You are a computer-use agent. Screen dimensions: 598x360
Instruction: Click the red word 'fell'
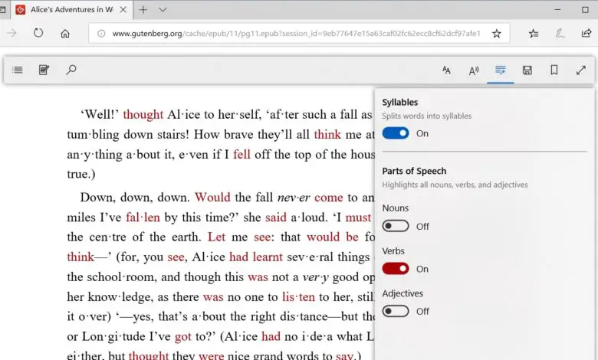point(242,154)
